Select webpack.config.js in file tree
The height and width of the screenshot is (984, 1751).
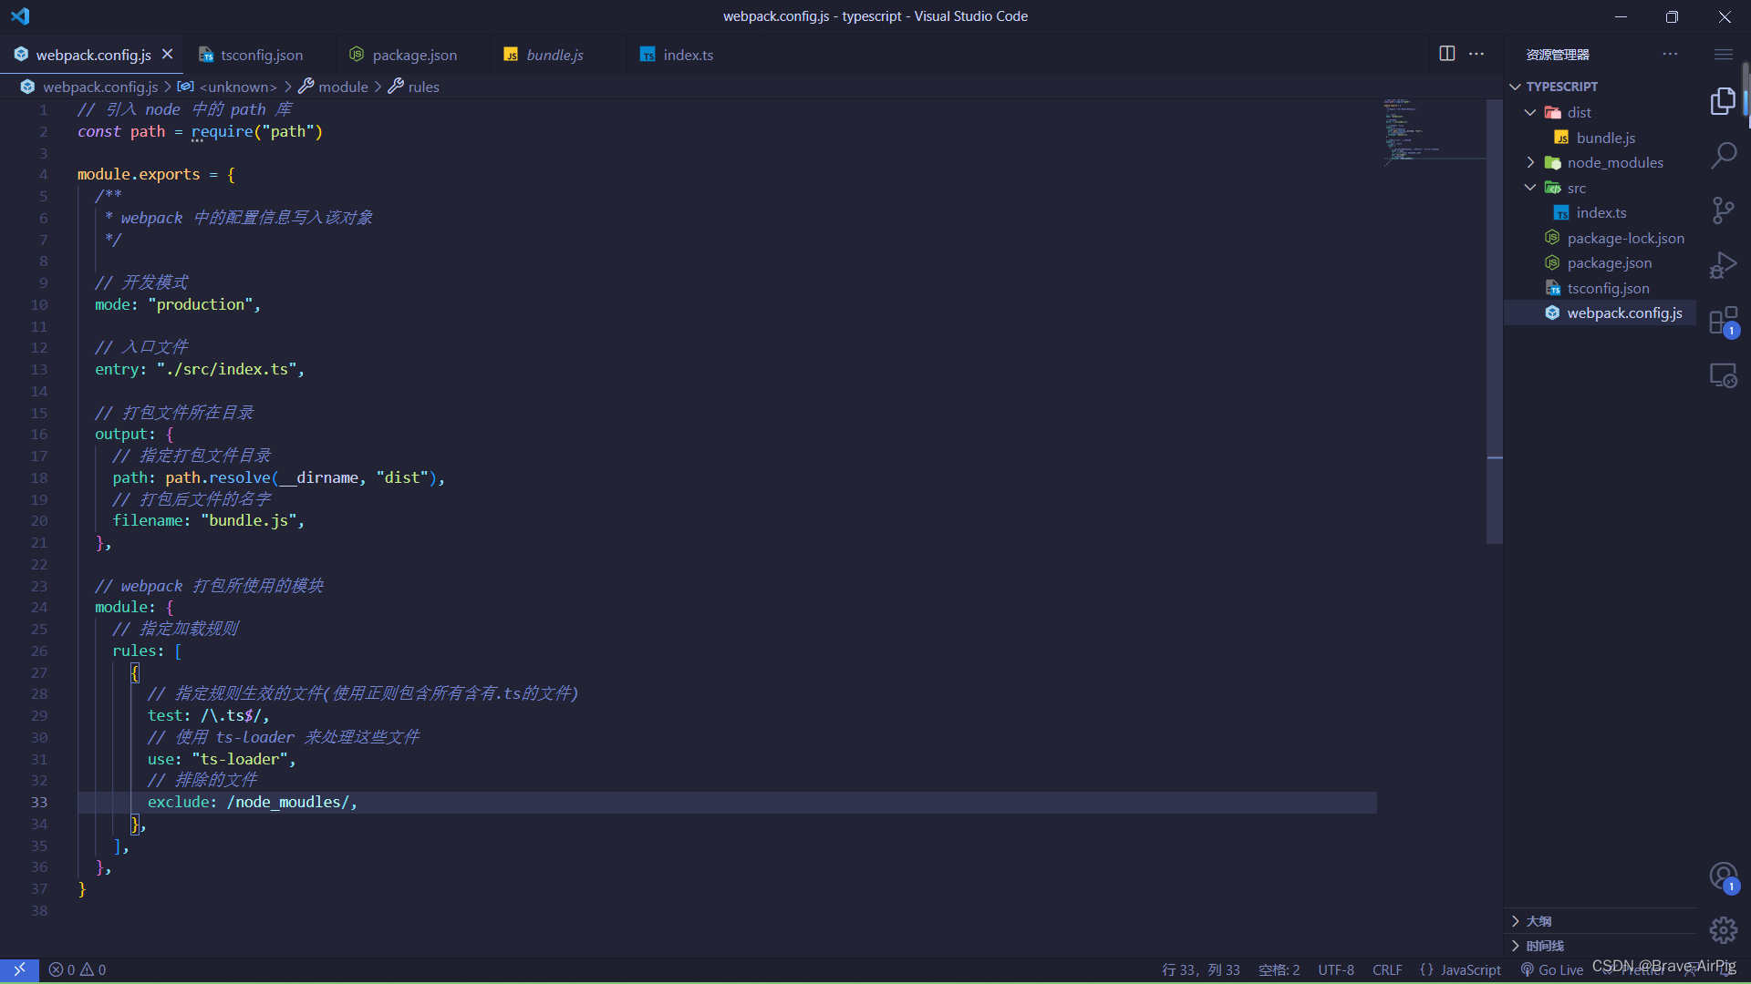pos(1600,313)
